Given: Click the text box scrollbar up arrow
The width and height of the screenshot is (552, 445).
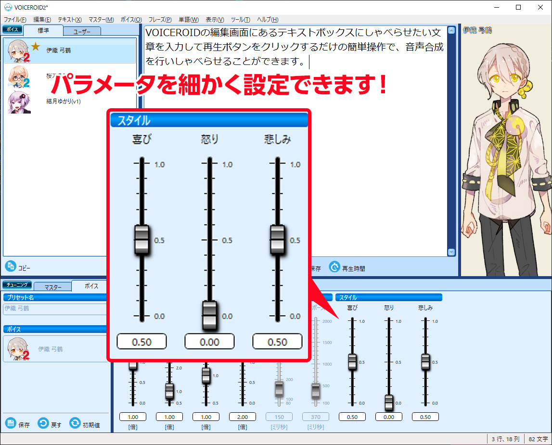Looking at the screenshot, I should point(451,31).
